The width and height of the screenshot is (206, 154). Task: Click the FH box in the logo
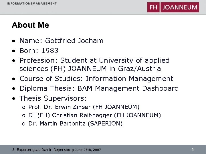(x=154, y=7)
